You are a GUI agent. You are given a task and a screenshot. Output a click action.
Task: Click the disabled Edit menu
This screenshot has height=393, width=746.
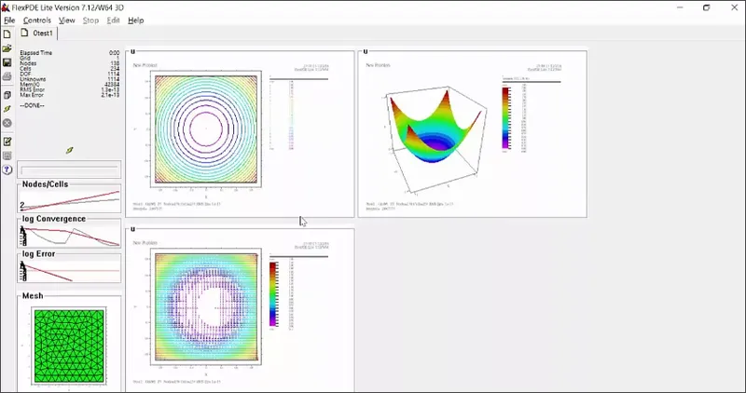tap(113, 20)
